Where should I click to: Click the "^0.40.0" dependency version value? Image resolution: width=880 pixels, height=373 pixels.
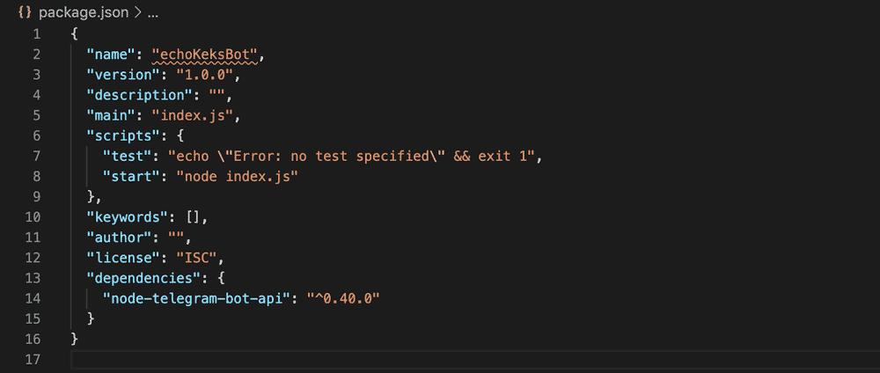click(x=343, y=297)
